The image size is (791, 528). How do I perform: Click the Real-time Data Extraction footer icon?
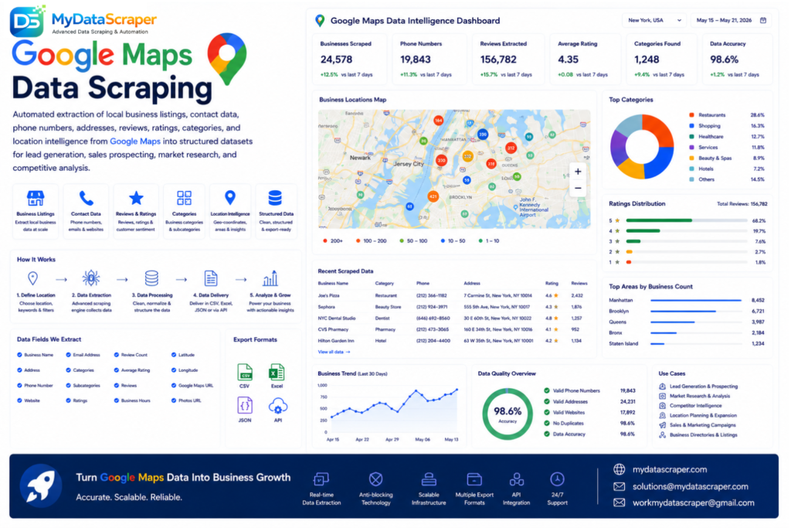(x=321, y=479)
